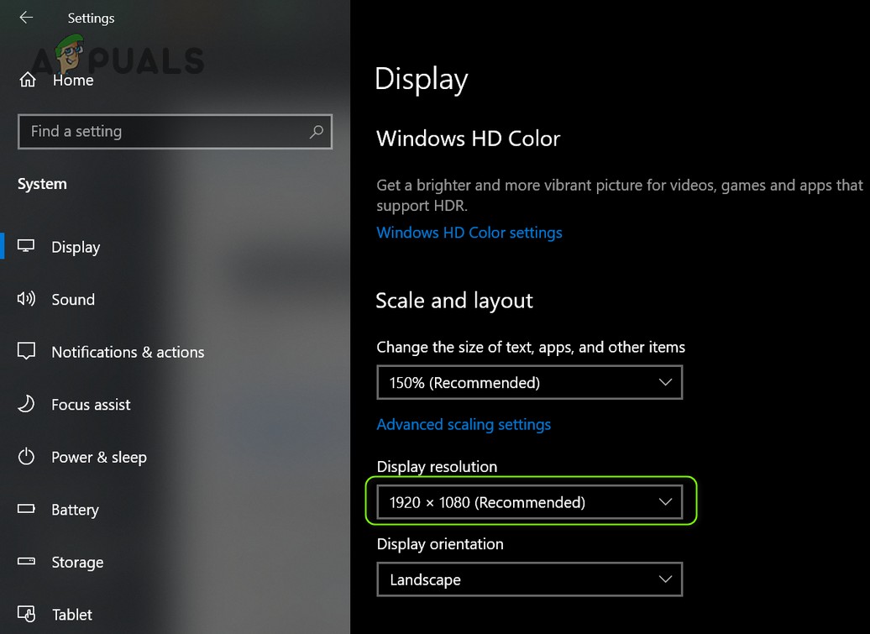Open Advanced scaling settings link
Viewport: 870px width, 634px height.
point(464,424)
